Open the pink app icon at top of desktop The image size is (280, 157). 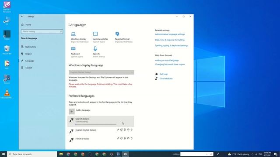click(7, 7)
